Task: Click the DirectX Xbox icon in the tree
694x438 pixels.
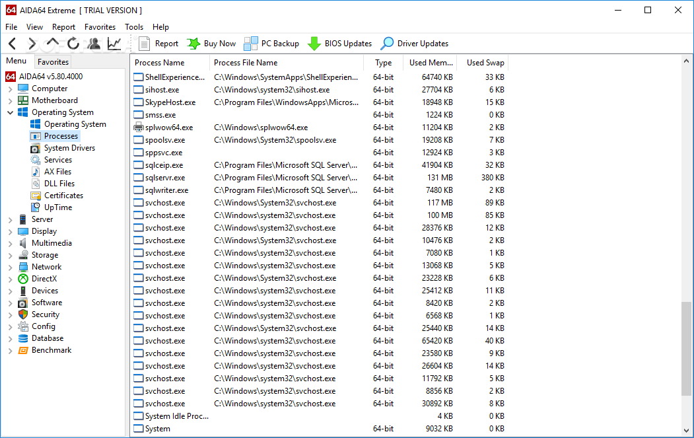Action: [23, 279]
